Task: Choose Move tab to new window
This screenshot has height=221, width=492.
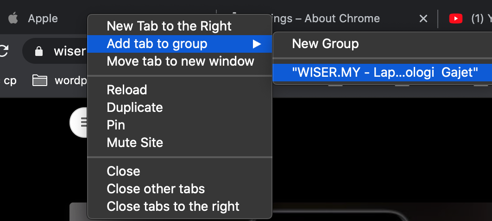Action: 179,61
